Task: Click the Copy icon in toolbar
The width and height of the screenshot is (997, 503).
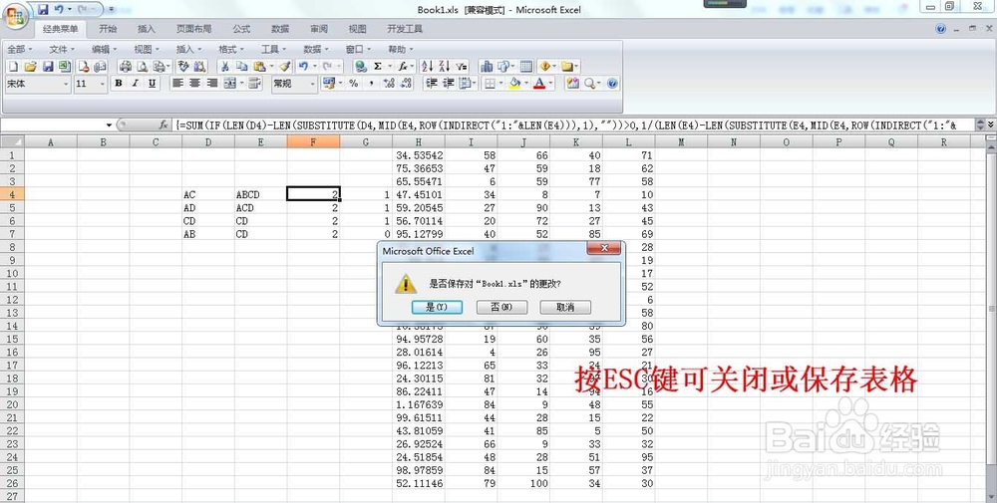Action: pos(241,66)
